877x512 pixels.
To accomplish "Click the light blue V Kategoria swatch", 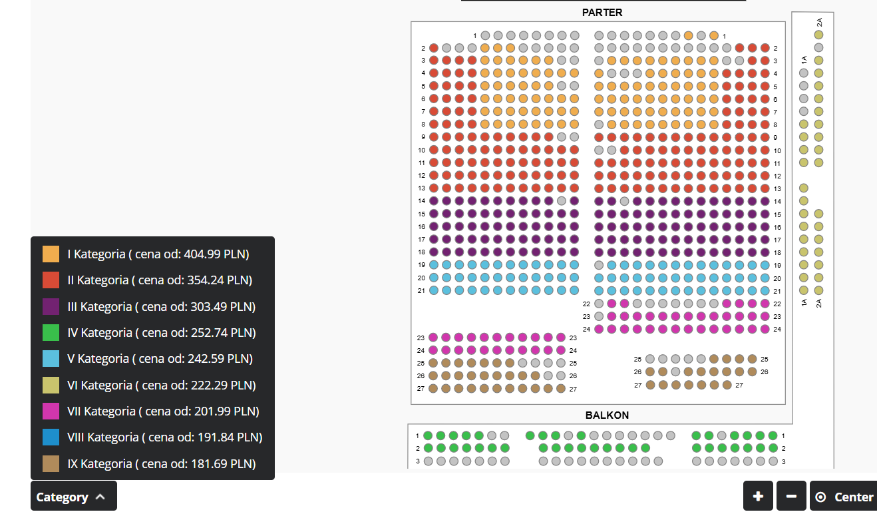I will point(51,359).
